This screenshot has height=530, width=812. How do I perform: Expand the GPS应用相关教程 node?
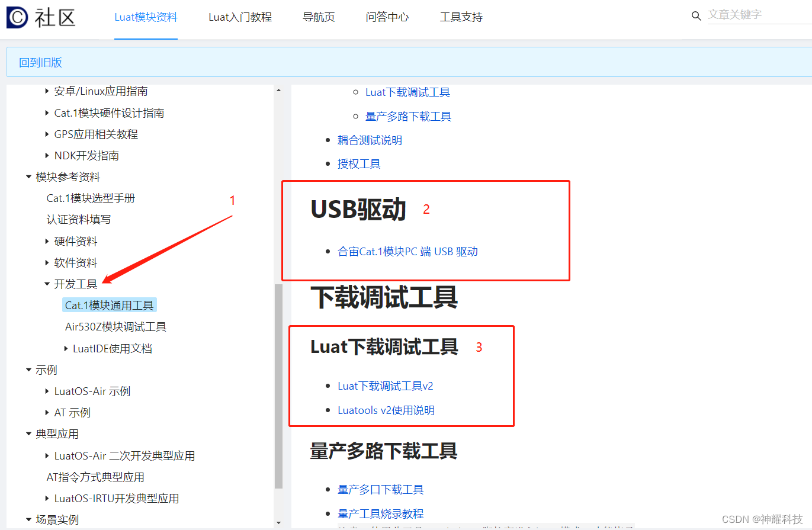47,134
